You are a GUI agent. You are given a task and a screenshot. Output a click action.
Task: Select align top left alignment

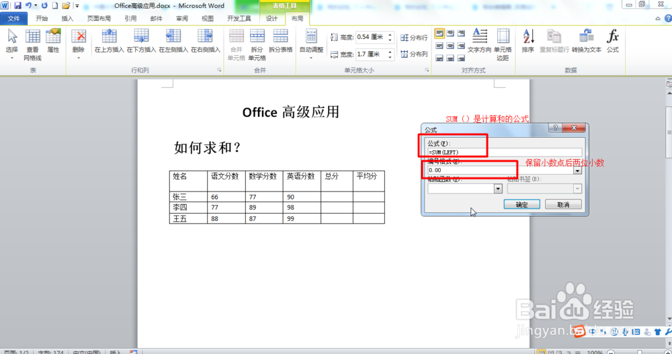click(439, 33)
